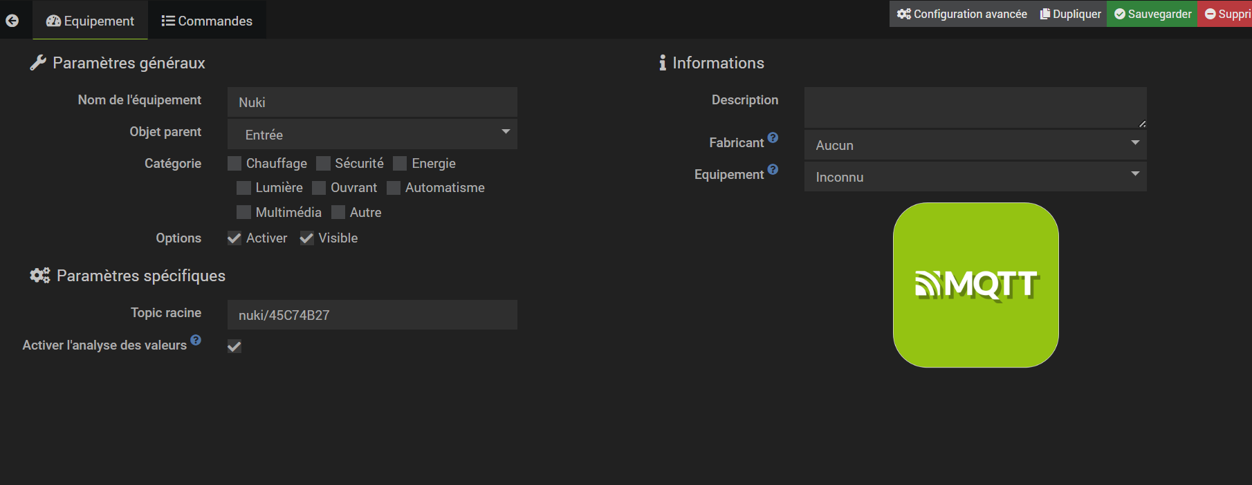
Task: Open Configuration avancée settings
Action: click(961, 14)
